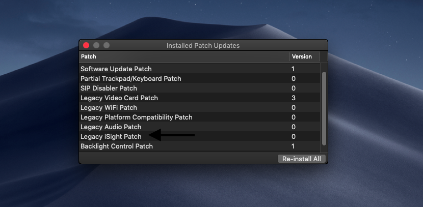Image resolution: width=423 pixels, height=207 pixels.
Task: Select the Backlight Control Patch row
Action: (200, 146)
